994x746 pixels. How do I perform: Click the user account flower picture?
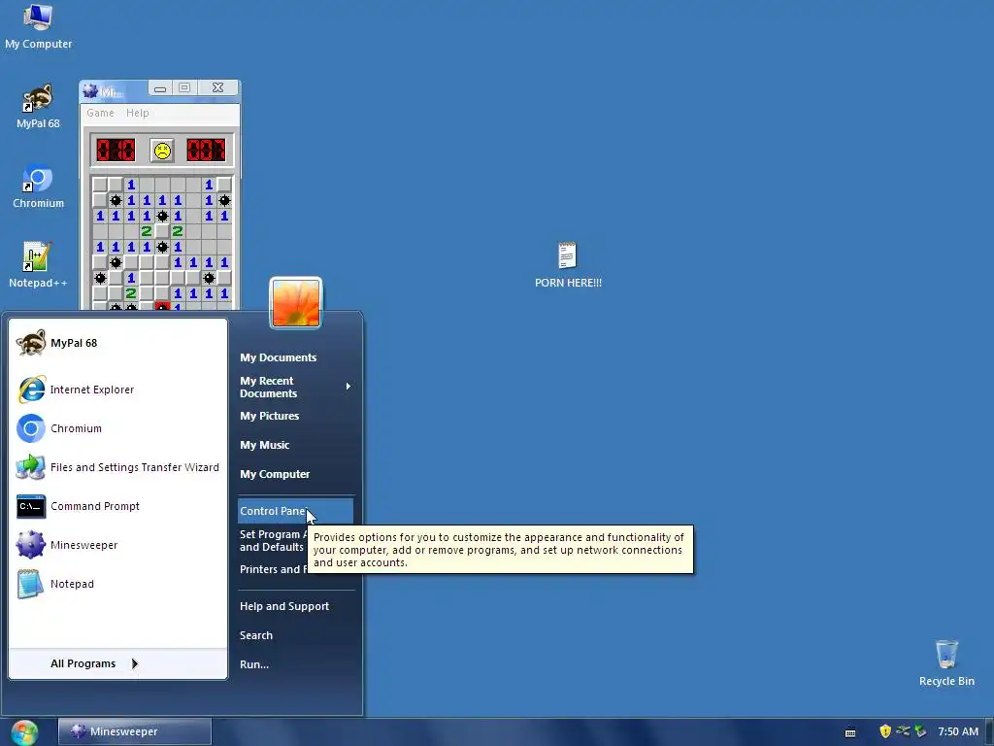296,303
